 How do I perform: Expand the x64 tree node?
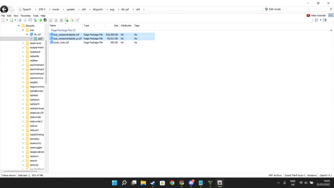coord(31,39)
